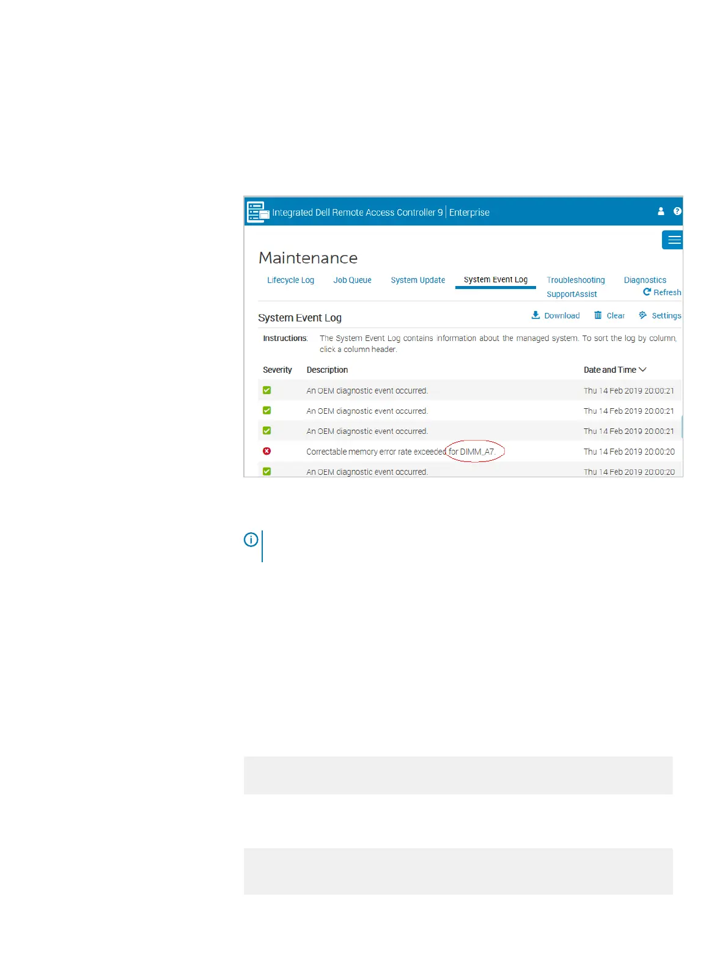728x968 pixels.
Task: Click the 'Enterprise' label in header
Action: click(469, 212)
